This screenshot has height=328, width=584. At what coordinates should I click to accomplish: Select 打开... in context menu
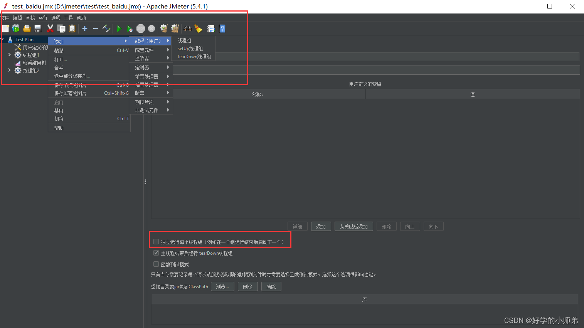[89, 60]
